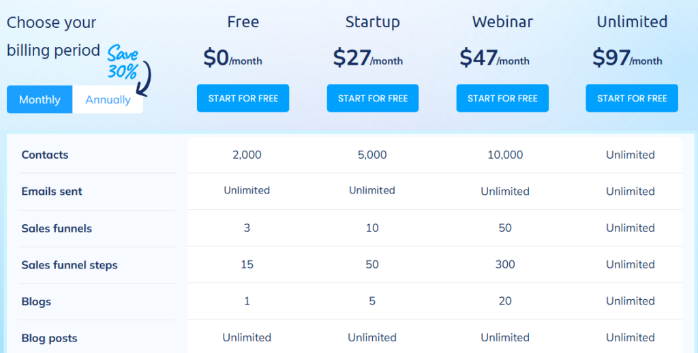Click the $97/month price

click(627, 58)
